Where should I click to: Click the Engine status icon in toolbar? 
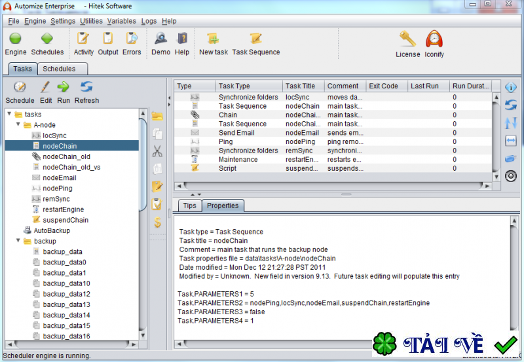(x=16, y=39)
